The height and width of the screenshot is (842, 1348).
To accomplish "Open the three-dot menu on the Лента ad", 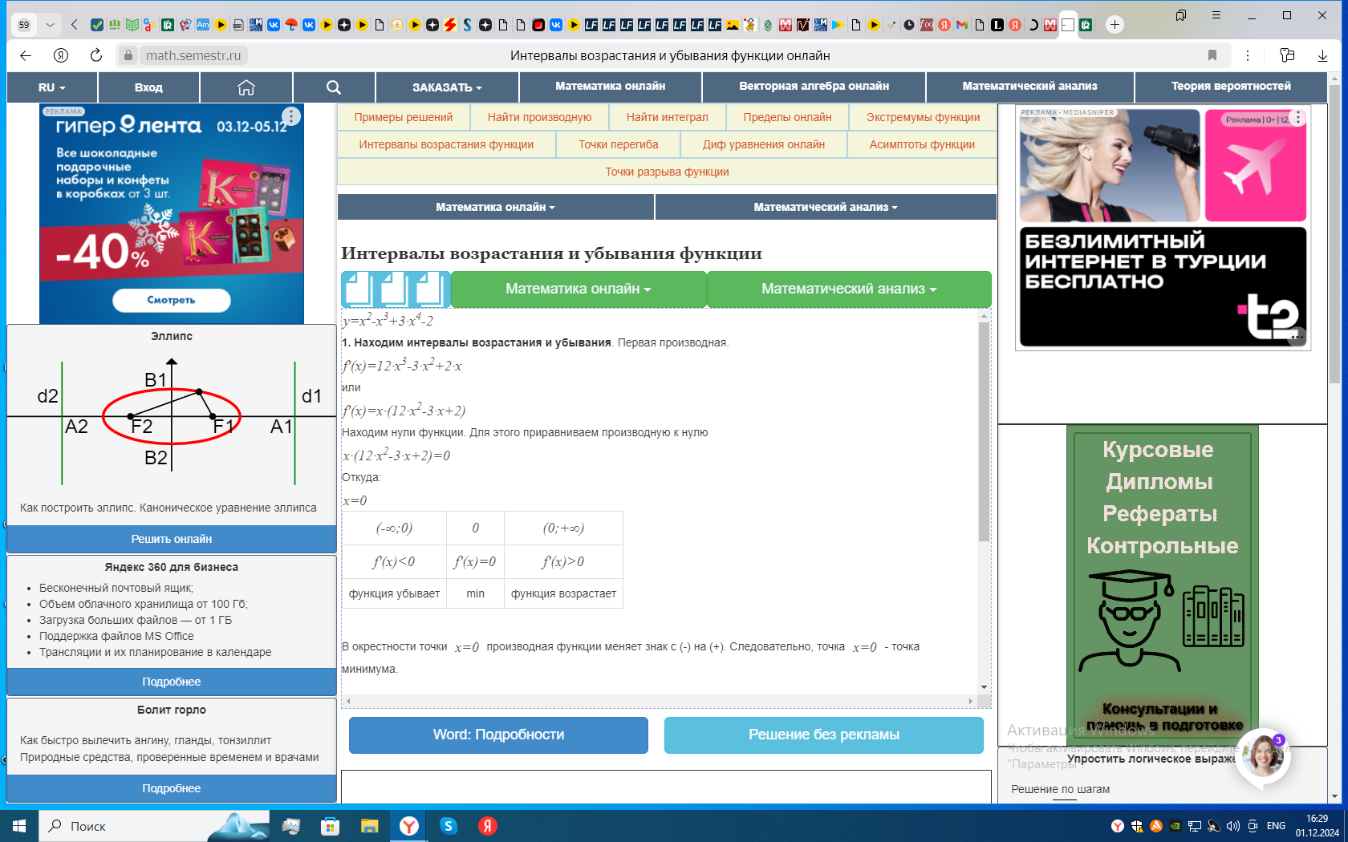I will coord(291,116).
